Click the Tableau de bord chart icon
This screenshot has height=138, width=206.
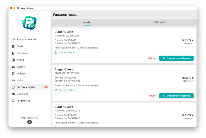pos(13,40)
